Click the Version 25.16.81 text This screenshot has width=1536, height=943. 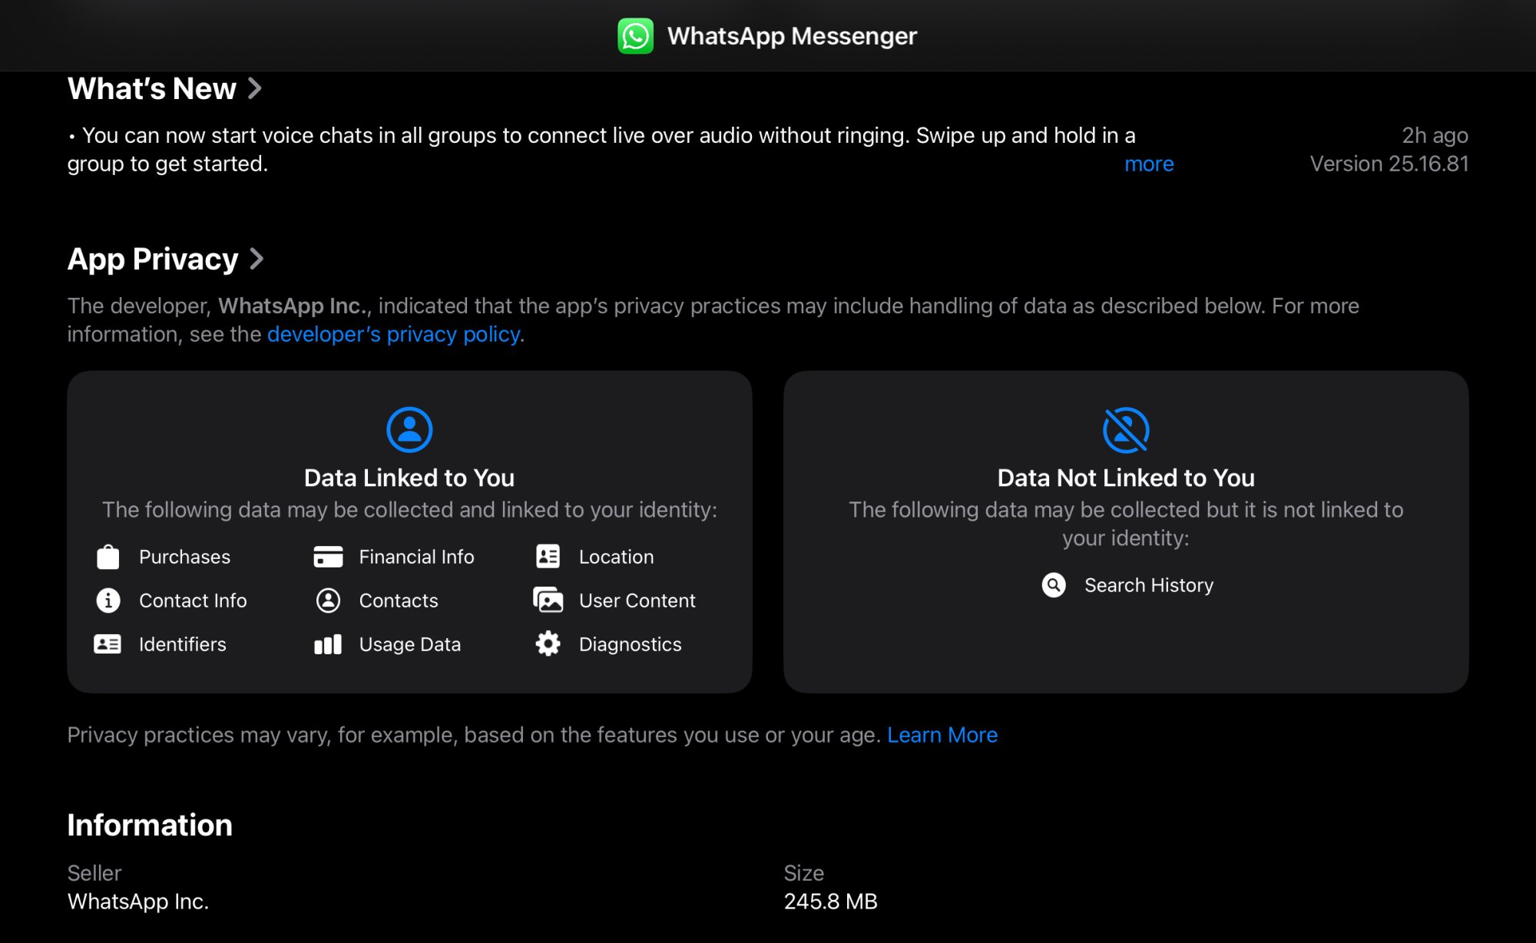pyautogui.click(x=1389, y=164)
